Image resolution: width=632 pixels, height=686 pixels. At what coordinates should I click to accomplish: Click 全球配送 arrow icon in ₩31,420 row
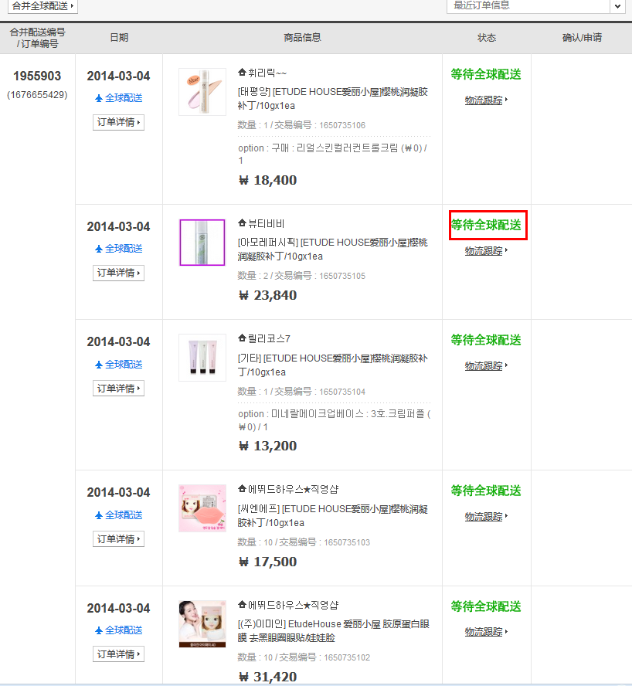tap(99, 630)
